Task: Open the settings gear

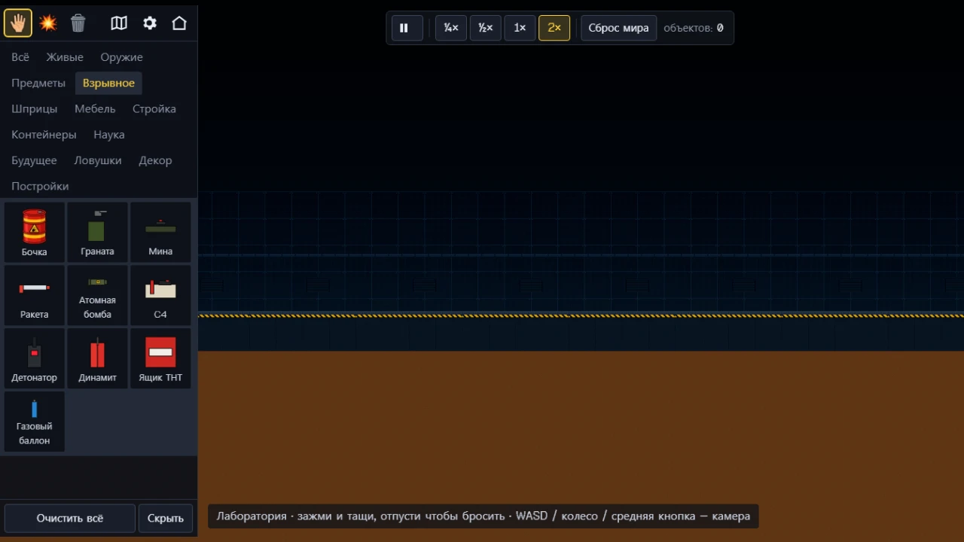Action: [150, 23]
